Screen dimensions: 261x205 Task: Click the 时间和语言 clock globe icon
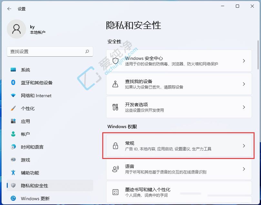tap(13, 147)
